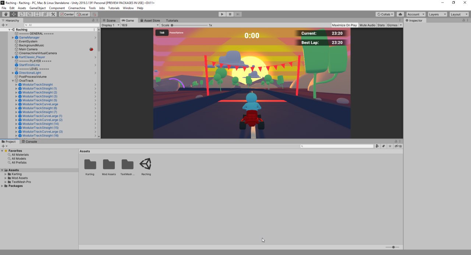Pause the game with the Pause button
This screenshot has height=255, width=471.
[230, 14]
